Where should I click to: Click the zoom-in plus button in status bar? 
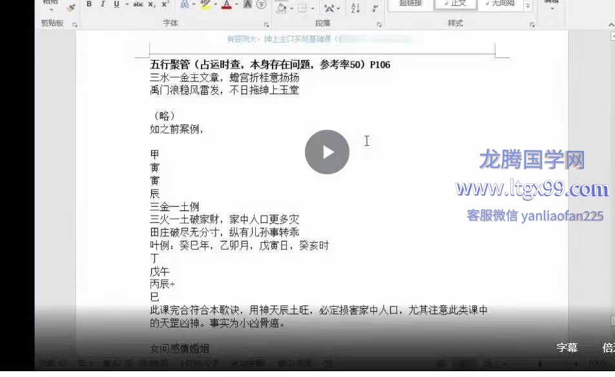[576, 364]
